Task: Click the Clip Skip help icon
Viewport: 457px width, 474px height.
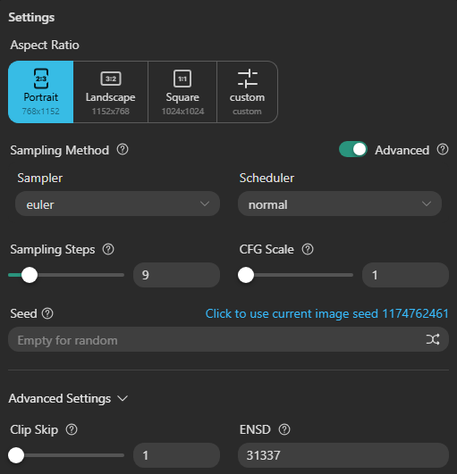Action: (x=72, y=429)
